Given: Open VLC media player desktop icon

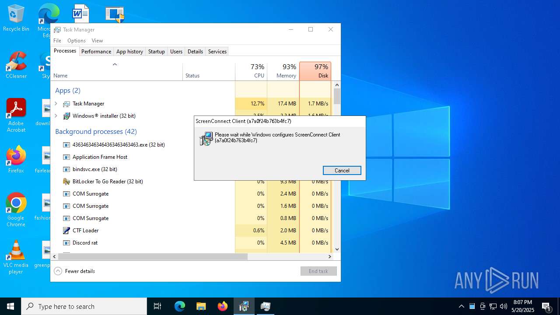Looking at the screenshot, I should [16, 257].
